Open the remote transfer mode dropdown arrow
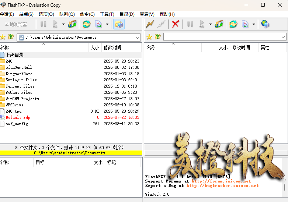The height and width of the screenshot is (202, 288). pos(254,24)
